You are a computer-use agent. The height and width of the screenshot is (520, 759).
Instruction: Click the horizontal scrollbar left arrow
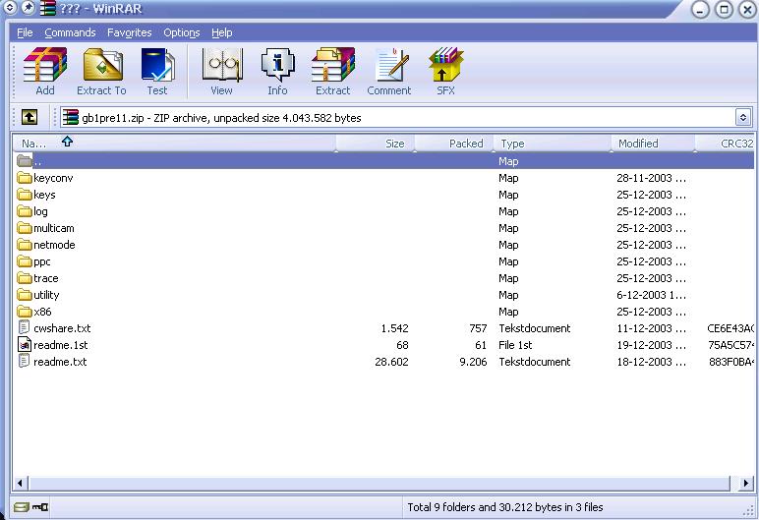[x=20, y=483]
